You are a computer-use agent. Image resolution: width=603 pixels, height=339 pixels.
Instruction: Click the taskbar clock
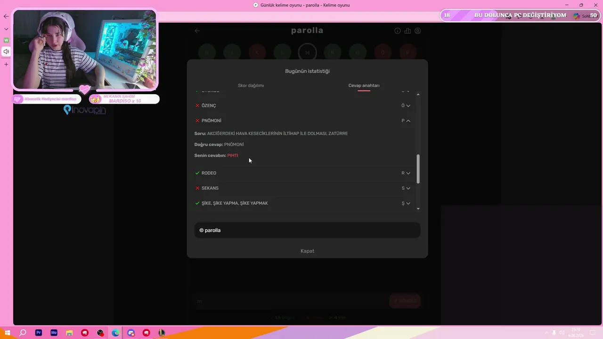(x=576, y=333)
